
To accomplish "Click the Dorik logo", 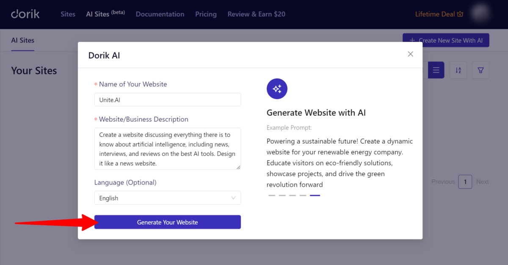I will coord(25,14).
